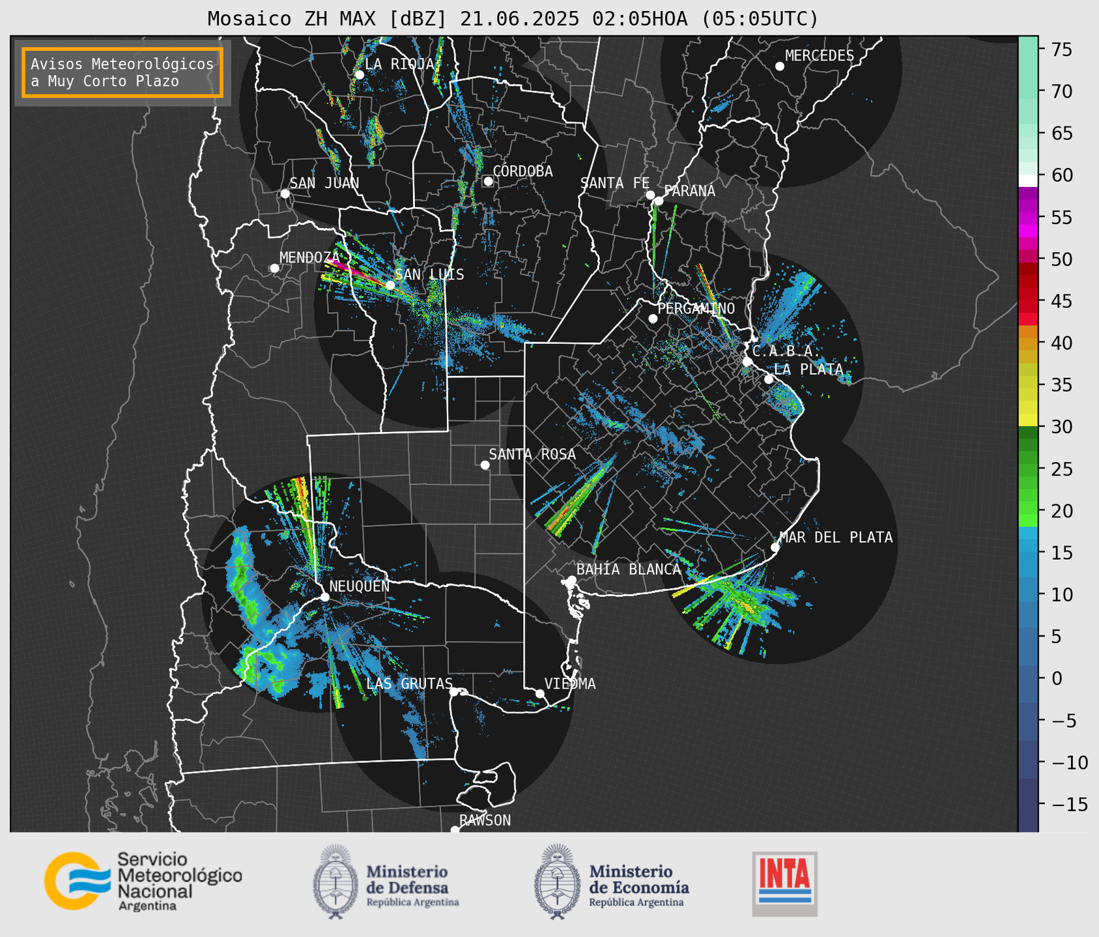The height and width of the screenshot is (937, 1099).
Task: Click the NEUQUÉN city marker dot
Action: 324,597
